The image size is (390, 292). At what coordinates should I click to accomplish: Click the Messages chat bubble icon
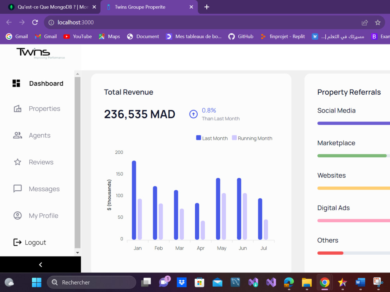pyautogui.click(x=18, y=189)
